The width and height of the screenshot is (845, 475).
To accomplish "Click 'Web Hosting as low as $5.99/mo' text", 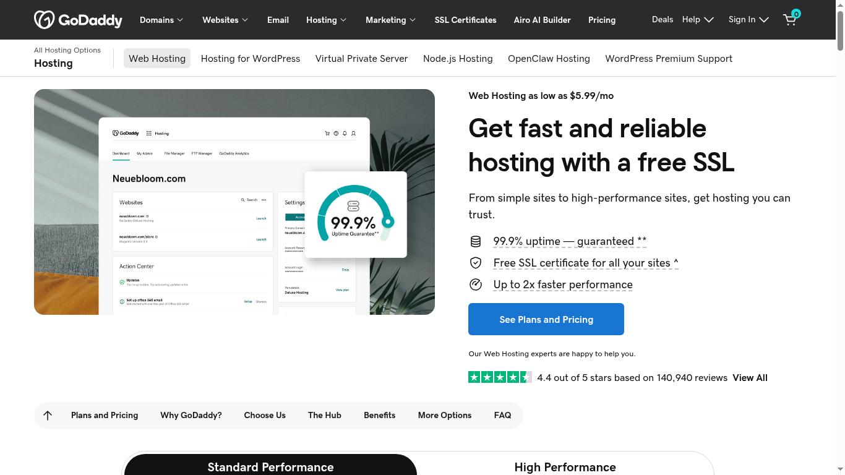I will point(541,95).
